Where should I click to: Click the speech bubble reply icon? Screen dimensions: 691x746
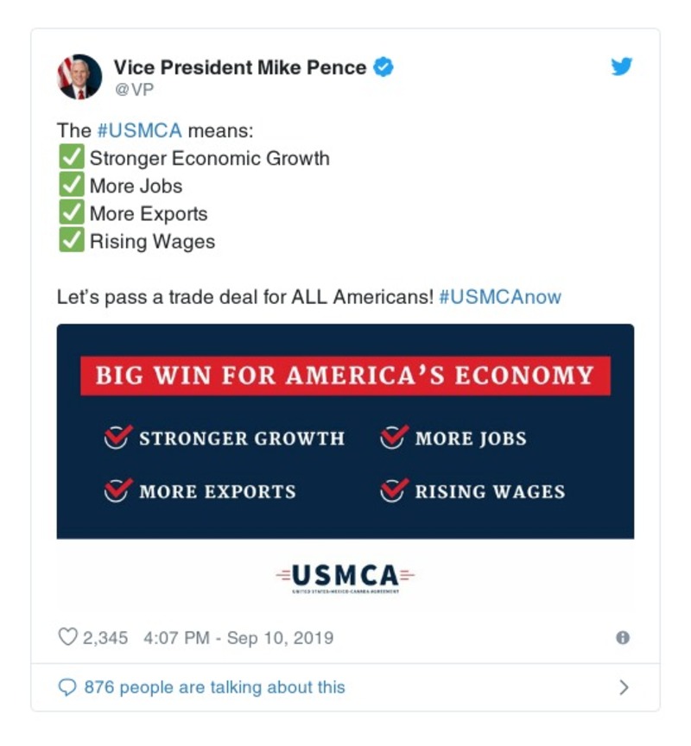[x=67, y=687]
